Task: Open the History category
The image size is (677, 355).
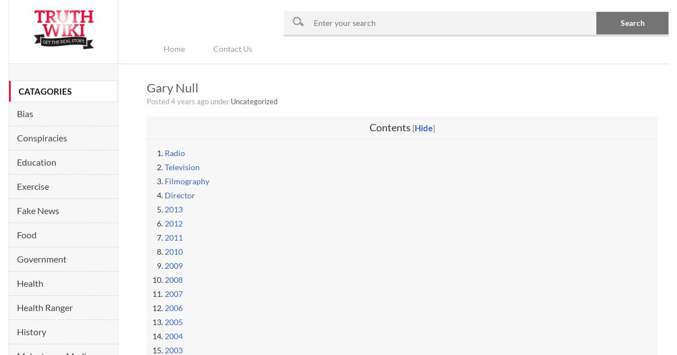Action: 63,332
